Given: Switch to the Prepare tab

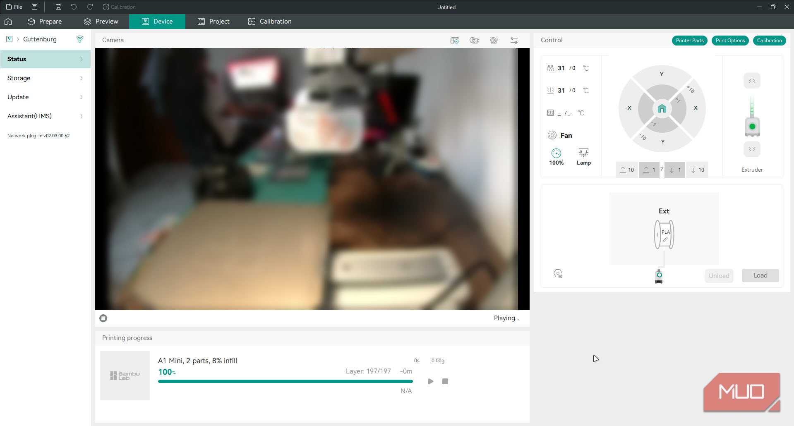Looking at the screenshot, I should click(x=45, y=22).
